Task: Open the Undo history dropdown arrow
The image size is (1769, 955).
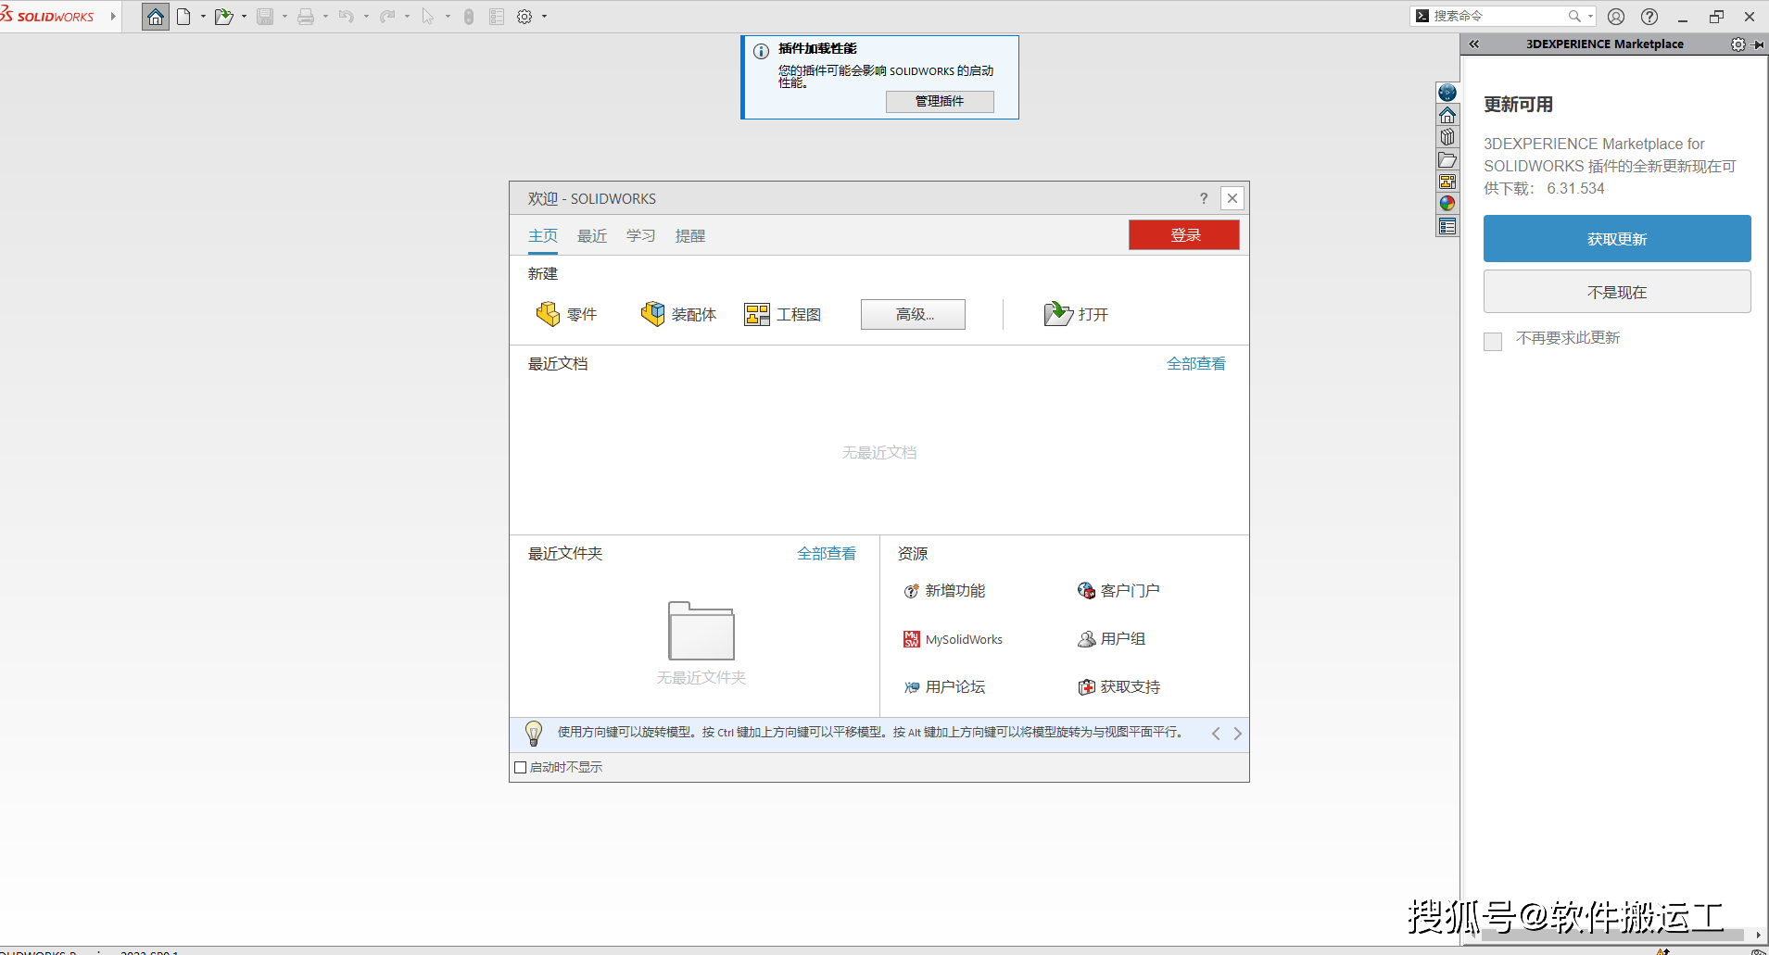Action: (366, 17)
